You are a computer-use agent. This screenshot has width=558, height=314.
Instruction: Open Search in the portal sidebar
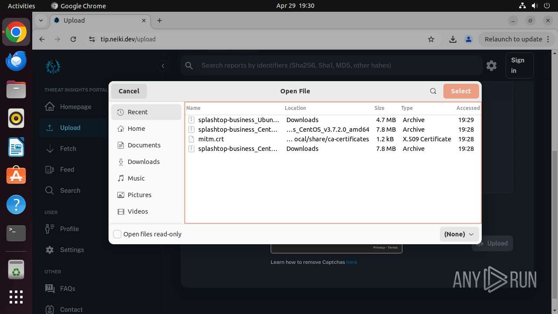coord(70,191)
